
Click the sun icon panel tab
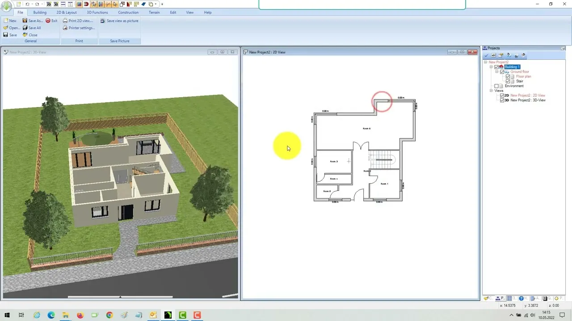point(559,298)
